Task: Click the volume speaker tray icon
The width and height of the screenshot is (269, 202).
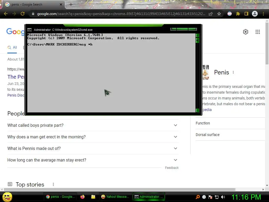Action: (223, 197)
